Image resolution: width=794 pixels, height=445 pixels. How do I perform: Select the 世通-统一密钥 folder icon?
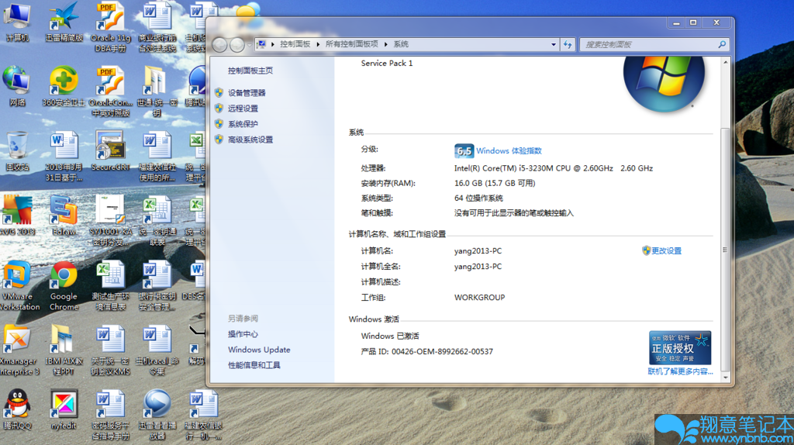157,91
